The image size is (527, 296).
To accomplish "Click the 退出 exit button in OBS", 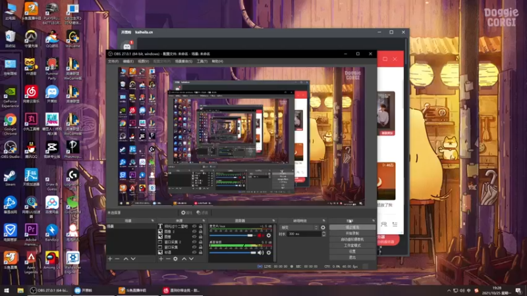I will (x=352, y=257).
